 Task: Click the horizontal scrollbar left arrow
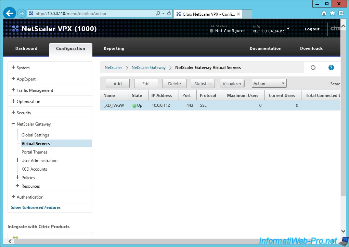tap(10, 241)
